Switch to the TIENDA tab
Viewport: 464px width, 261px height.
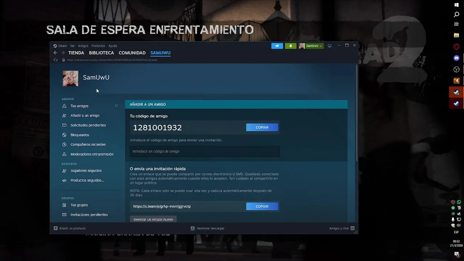[x=76, y=53]
